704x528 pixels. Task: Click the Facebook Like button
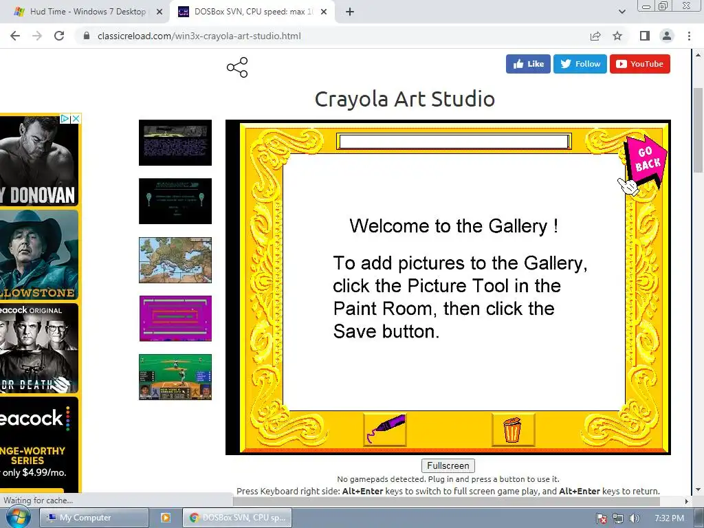[528, 64]
